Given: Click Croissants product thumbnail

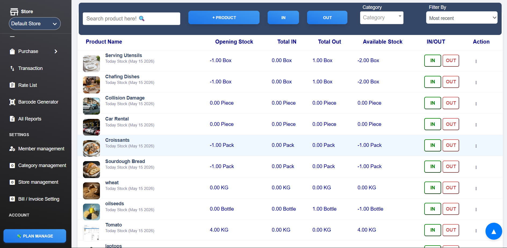Looking at the screenshot, I should 91,148.
